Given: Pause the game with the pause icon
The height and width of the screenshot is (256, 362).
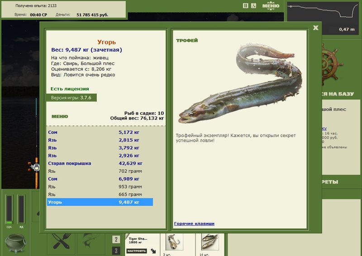Looking at the screenshot, I should coord(245,5).
